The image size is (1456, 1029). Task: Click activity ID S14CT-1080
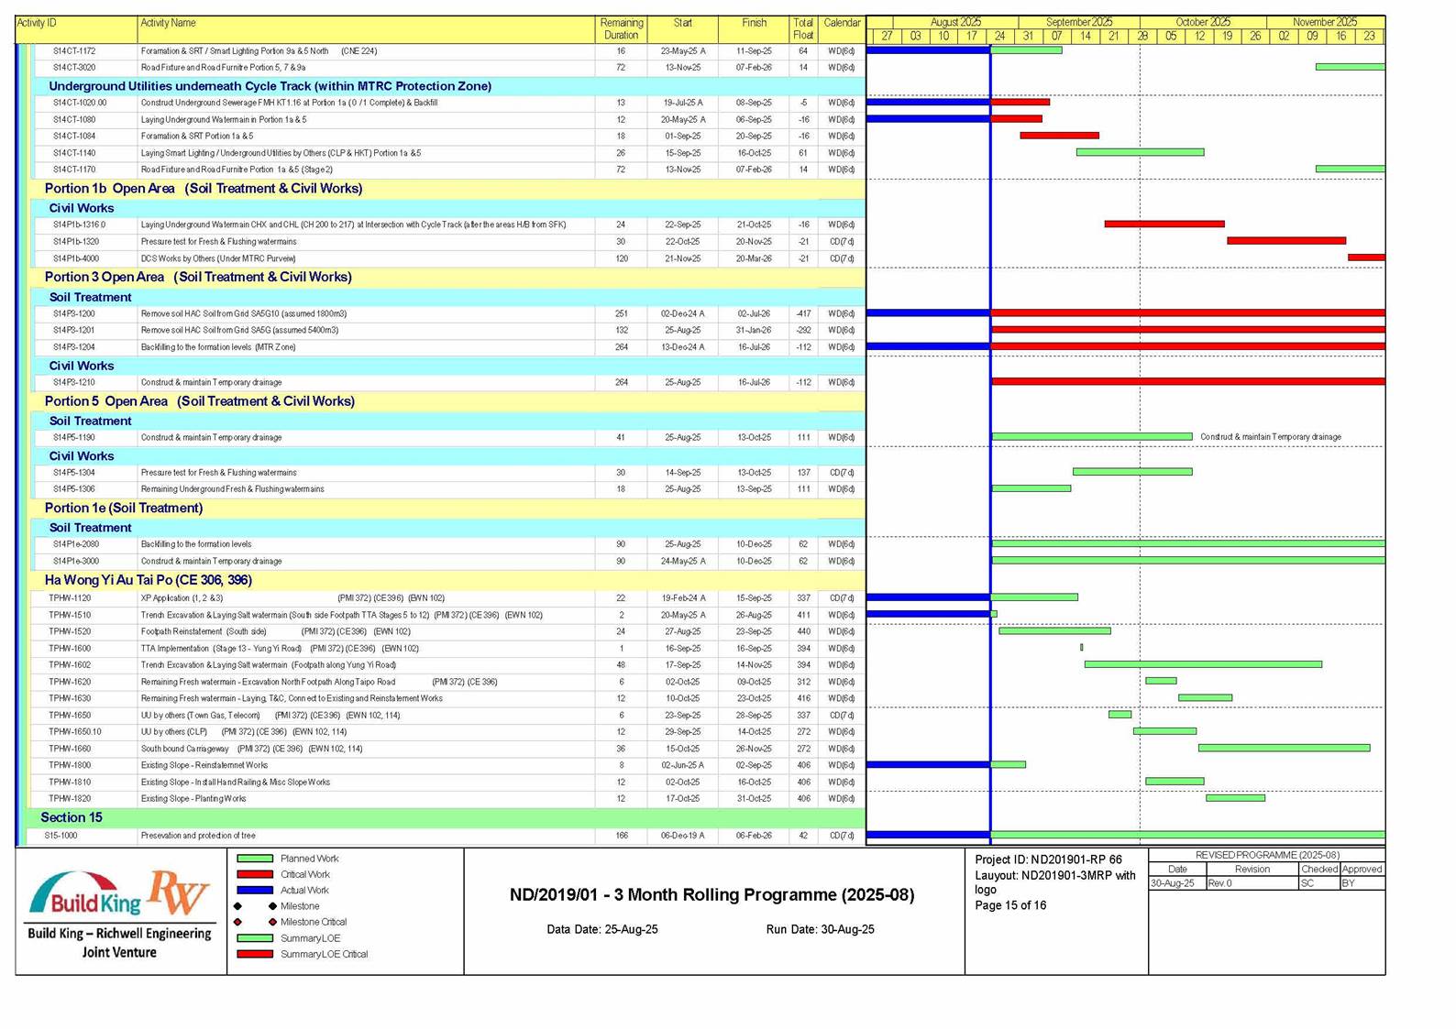[74, 120]
